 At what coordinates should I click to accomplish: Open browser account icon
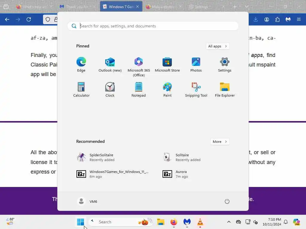[x=267, y=19]
